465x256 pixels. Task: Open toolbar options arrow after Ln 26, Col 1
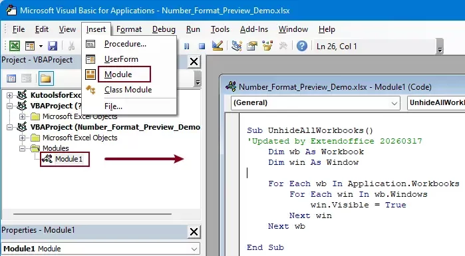[440, 47]
